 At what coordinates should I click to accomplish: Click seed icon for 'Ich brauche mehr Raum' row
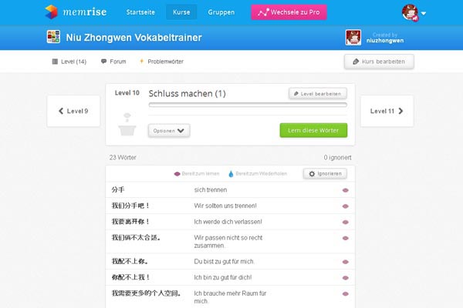pyautogui.click(x=345, y=293)
